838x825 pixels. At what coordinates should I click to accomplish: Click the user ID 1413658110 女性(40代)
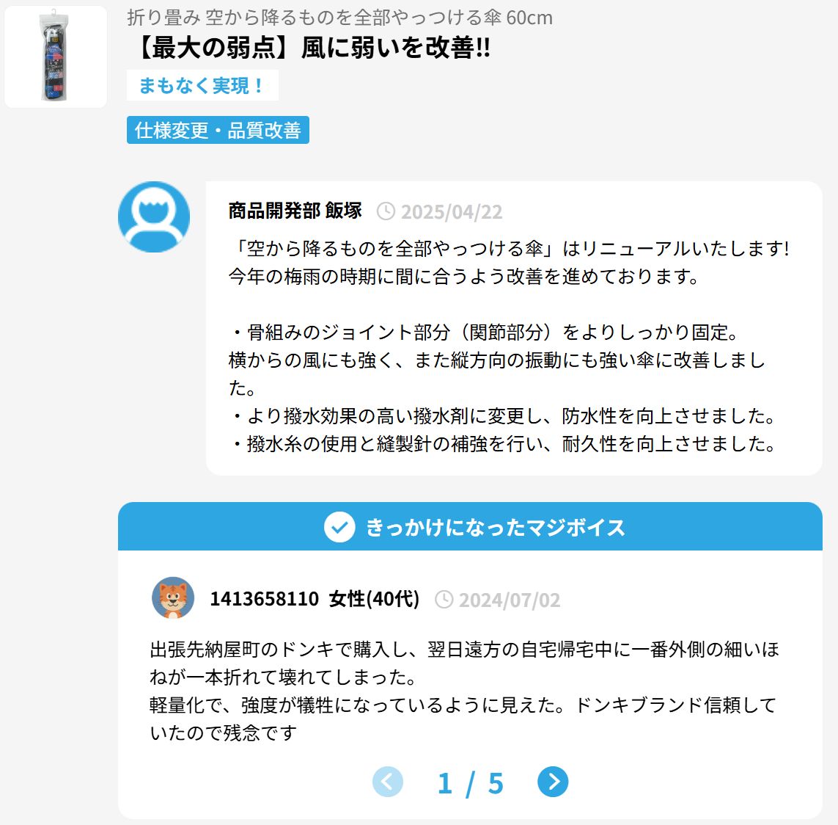point(315,599)
